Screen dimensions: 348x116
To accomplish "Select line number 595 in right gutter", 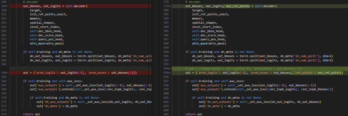I will point(166,73).
